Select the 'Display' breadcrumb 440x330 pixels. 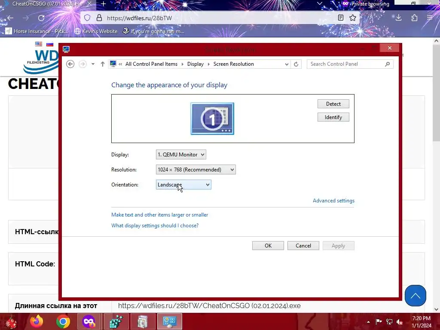click(x=196, y=64)
